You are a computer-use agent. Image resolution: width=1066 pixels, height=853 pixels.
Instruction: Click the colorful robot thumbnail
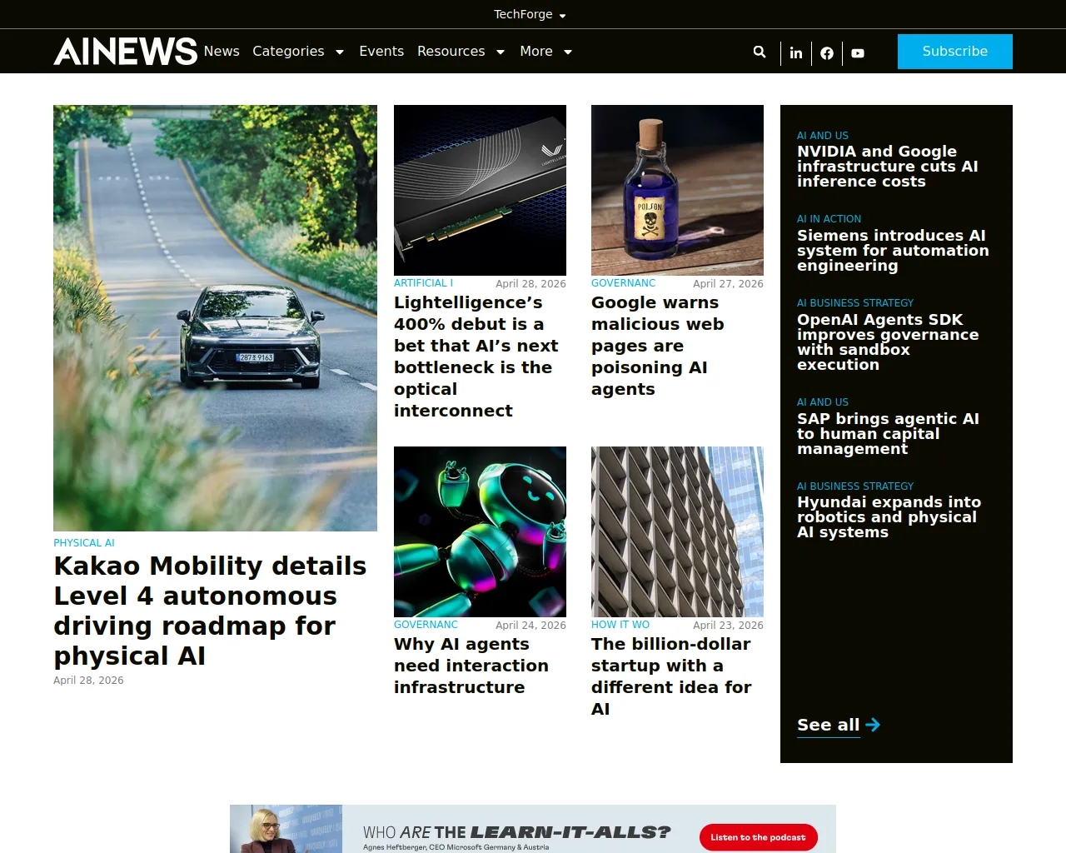pyautogui.click(x=480, y=531)
